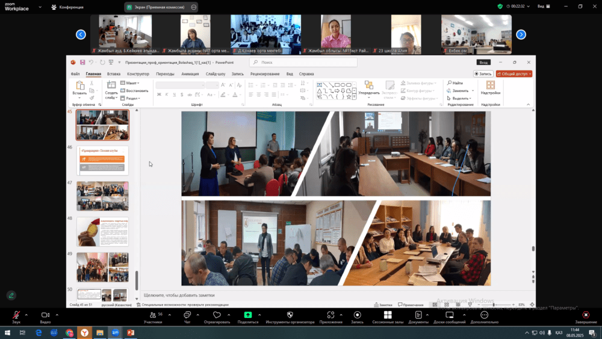The image size is (602, 339).
Task: Click Упорядочить arrange icon
Action: tap(369, 86)
